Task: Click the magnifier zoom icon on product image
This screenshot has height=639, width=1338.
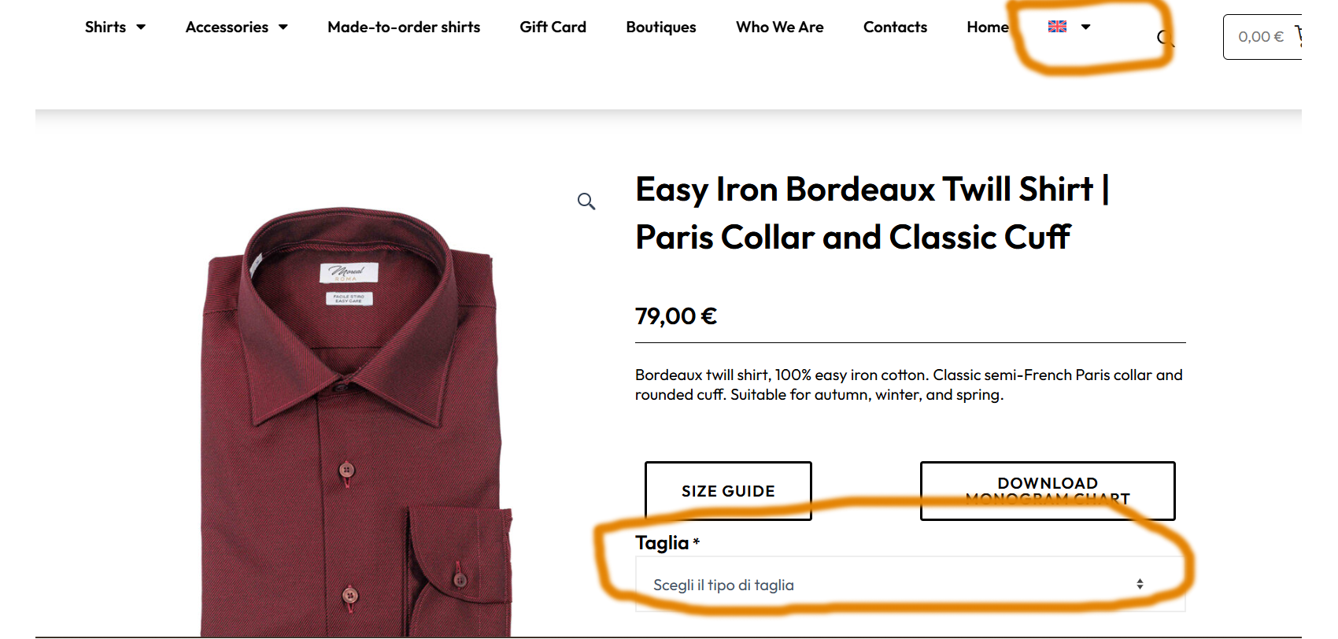Action: click(x=586, y=201)
